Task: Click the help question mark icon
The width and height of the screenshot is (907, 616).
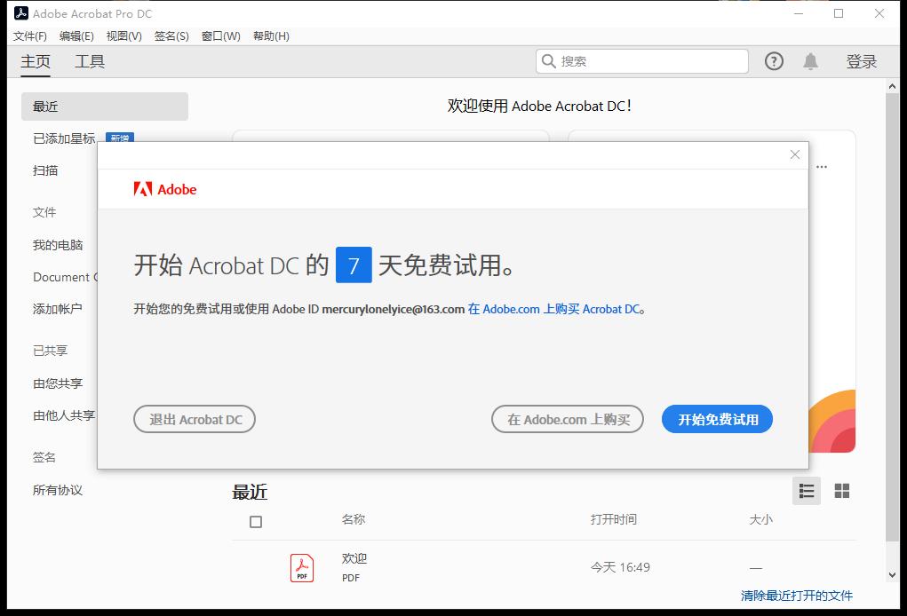Action: 774,61
